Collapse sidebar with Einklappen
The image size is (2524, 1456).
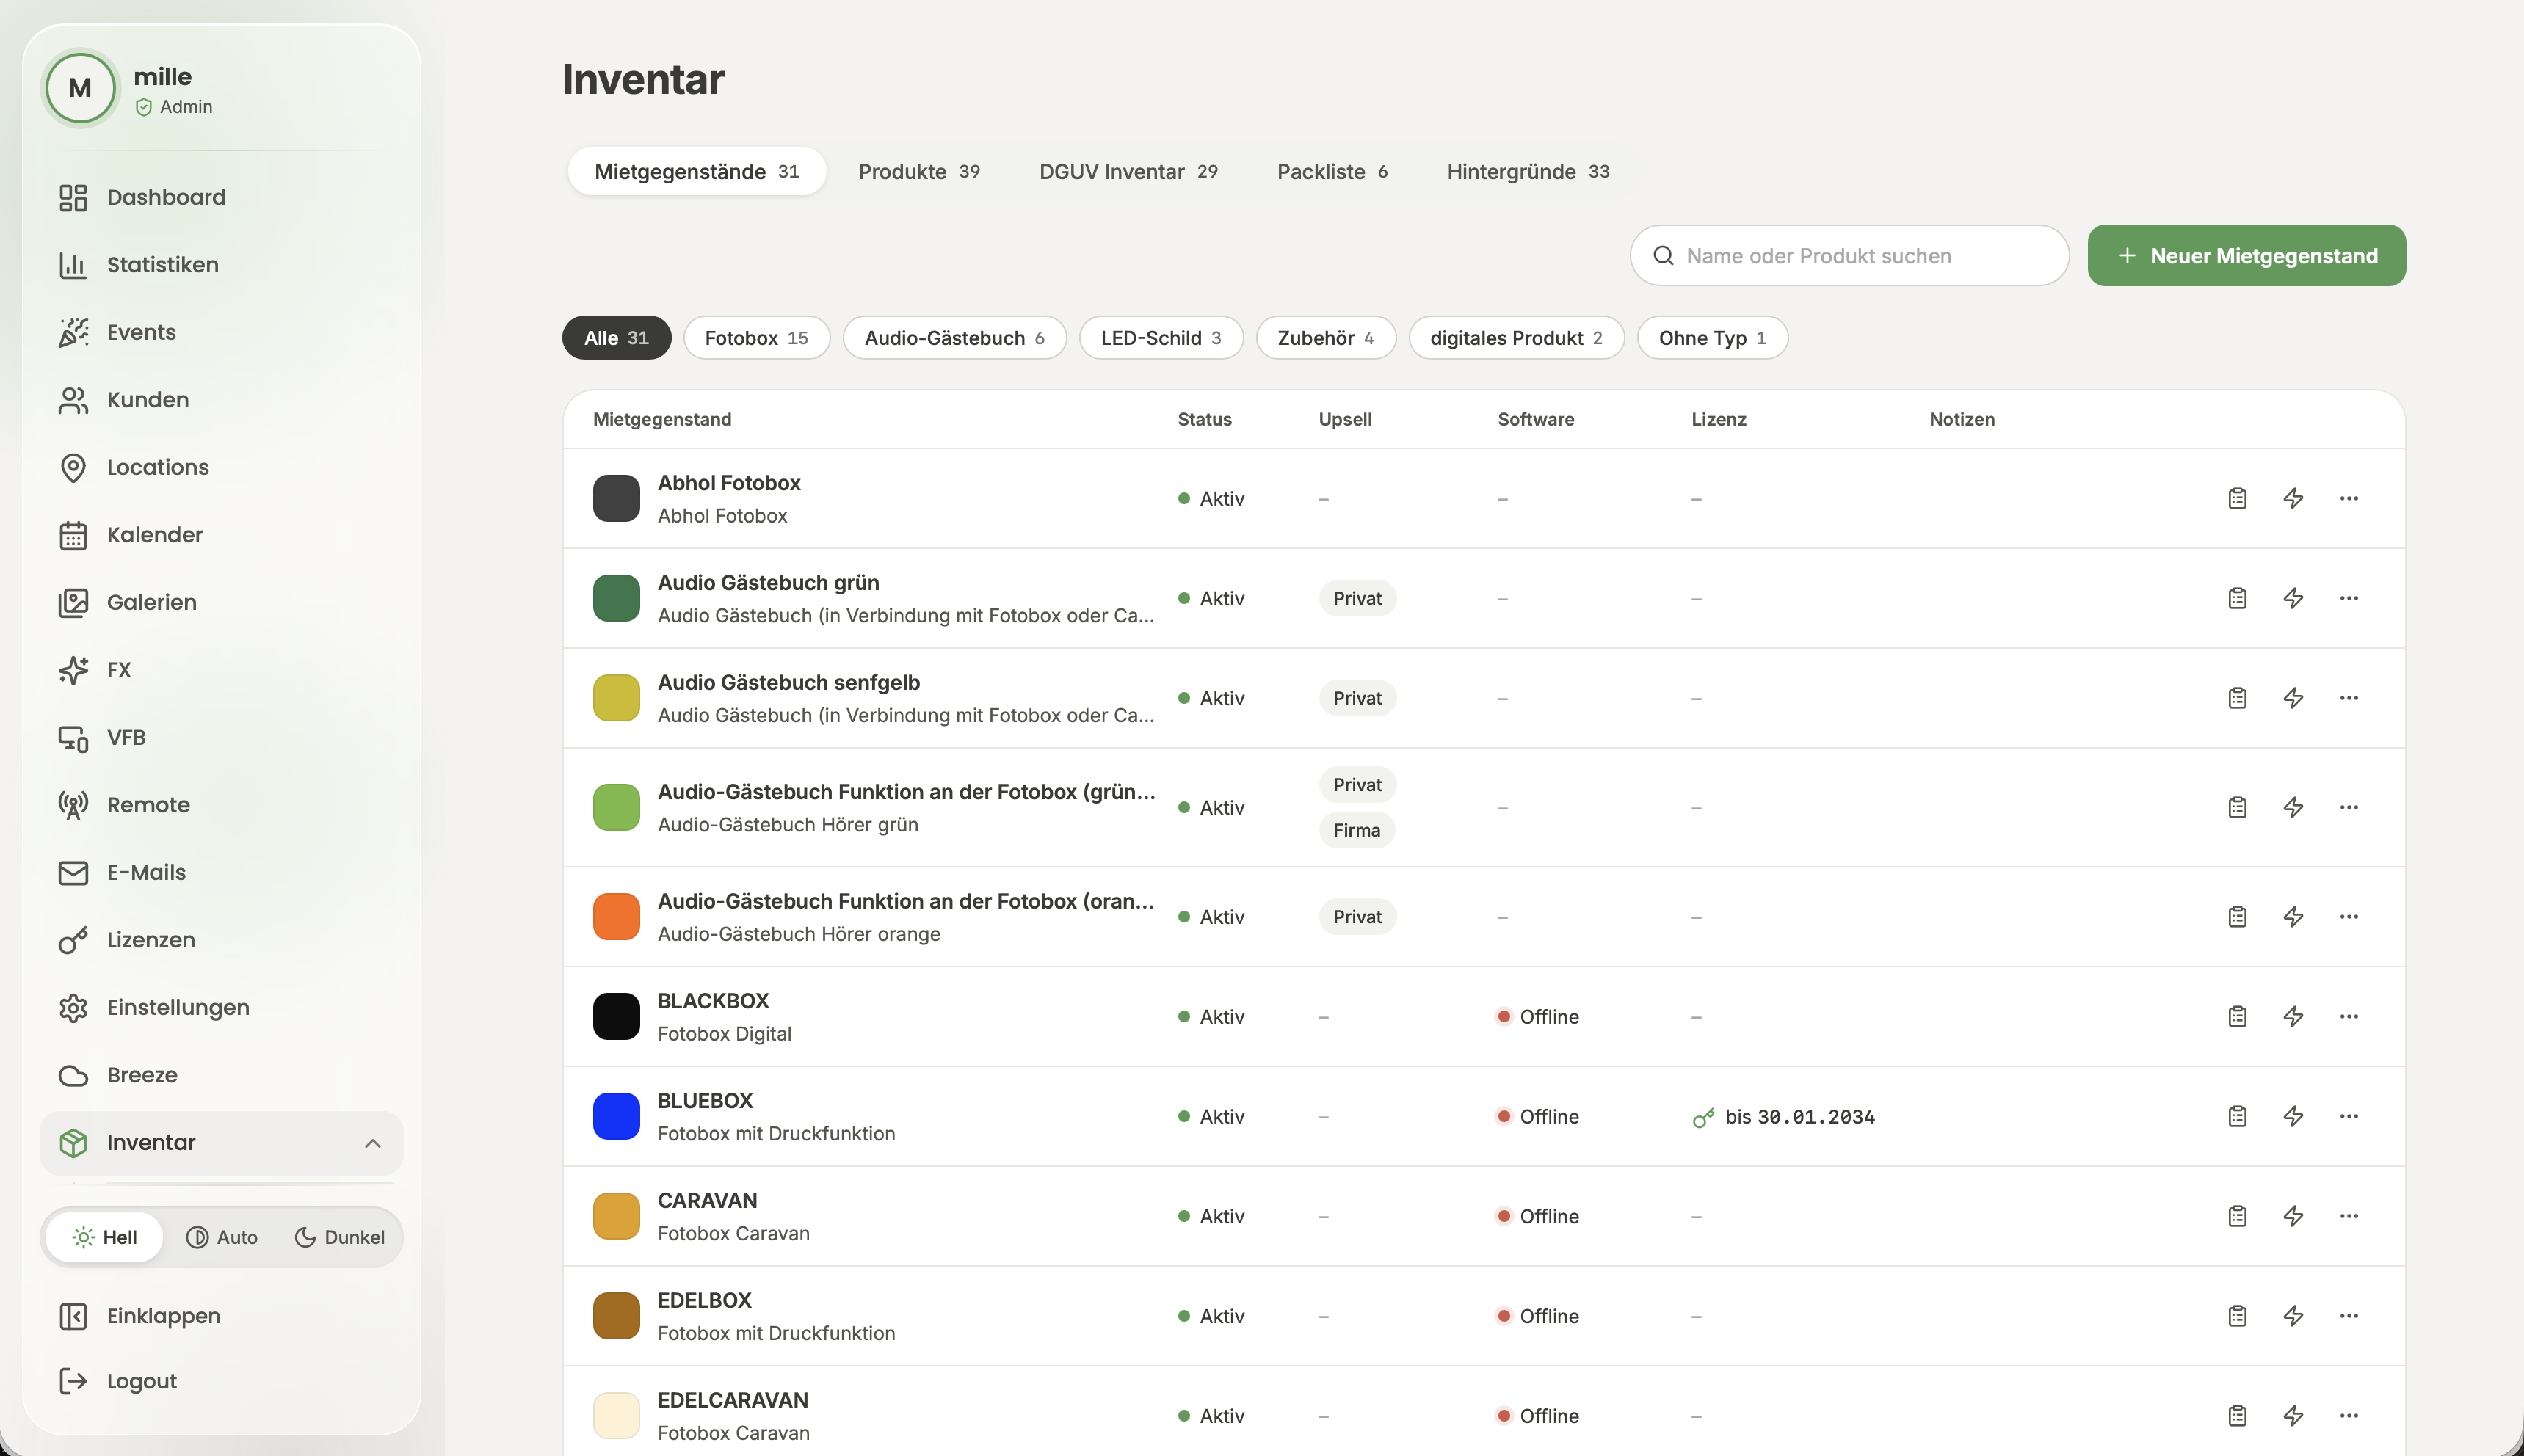pos(163,1315)
